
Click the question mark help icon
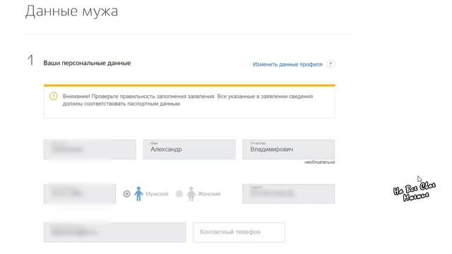(x=331, y=64)
